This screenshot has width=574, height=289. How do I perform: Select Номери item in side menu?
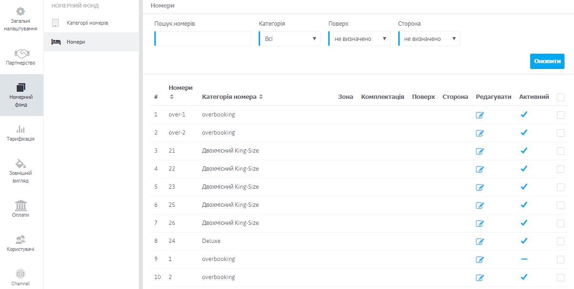tap(76, 42)
